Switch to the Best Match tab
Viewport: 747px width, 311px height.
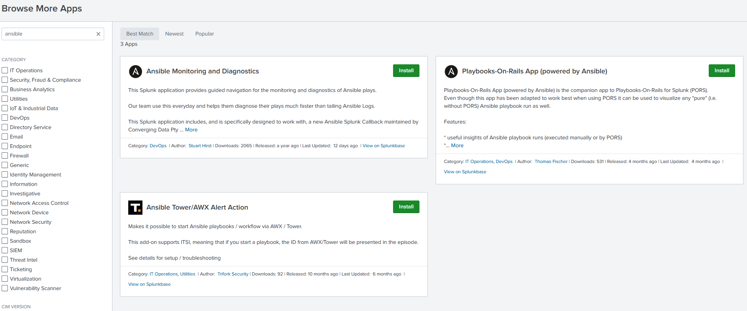[x=140, y=34]
